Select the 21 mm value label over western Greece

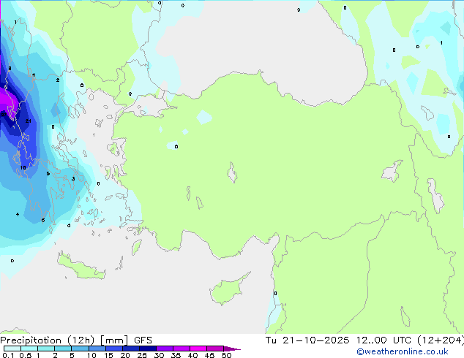click(28, 121)
